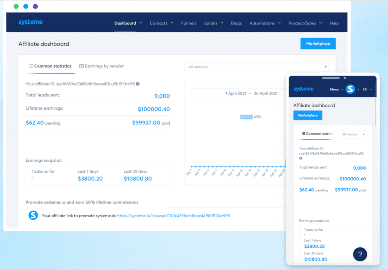Click the affiliate ID help icon on desktop
388x270 pixels.
coord(138,84)
